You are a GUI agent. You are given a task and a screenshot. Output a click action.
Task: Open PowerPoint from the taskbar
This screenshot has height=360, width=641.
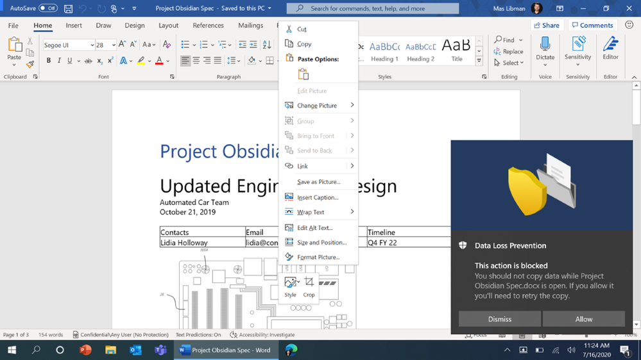pyautogui.click(x=85, y=350)
